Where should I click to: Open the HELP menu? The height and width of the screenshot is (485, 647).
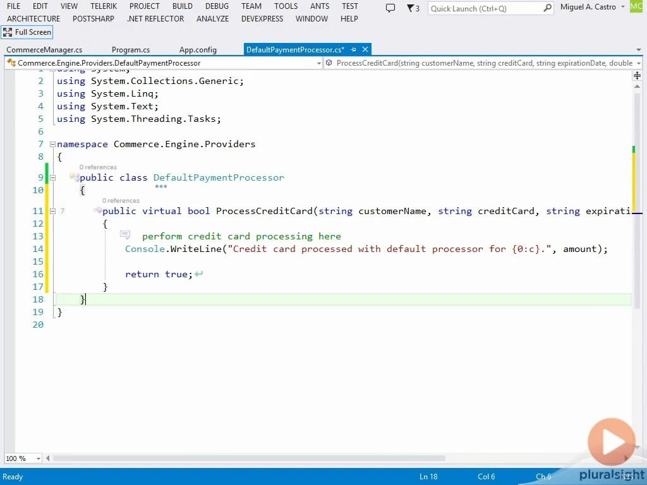coord(349,19)
